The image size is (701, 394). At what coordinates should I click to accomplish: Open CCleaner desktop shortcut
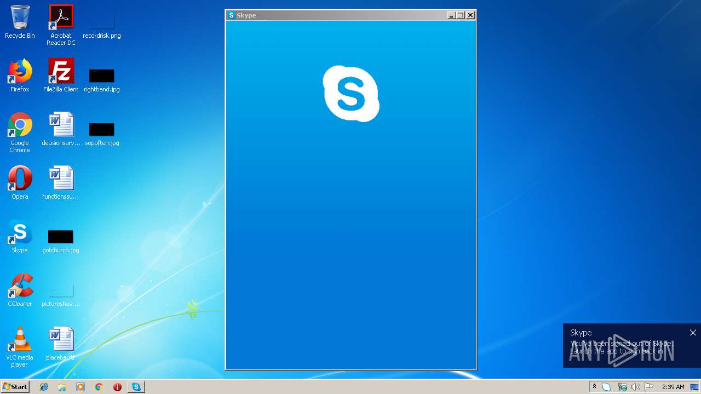[20, 290]
